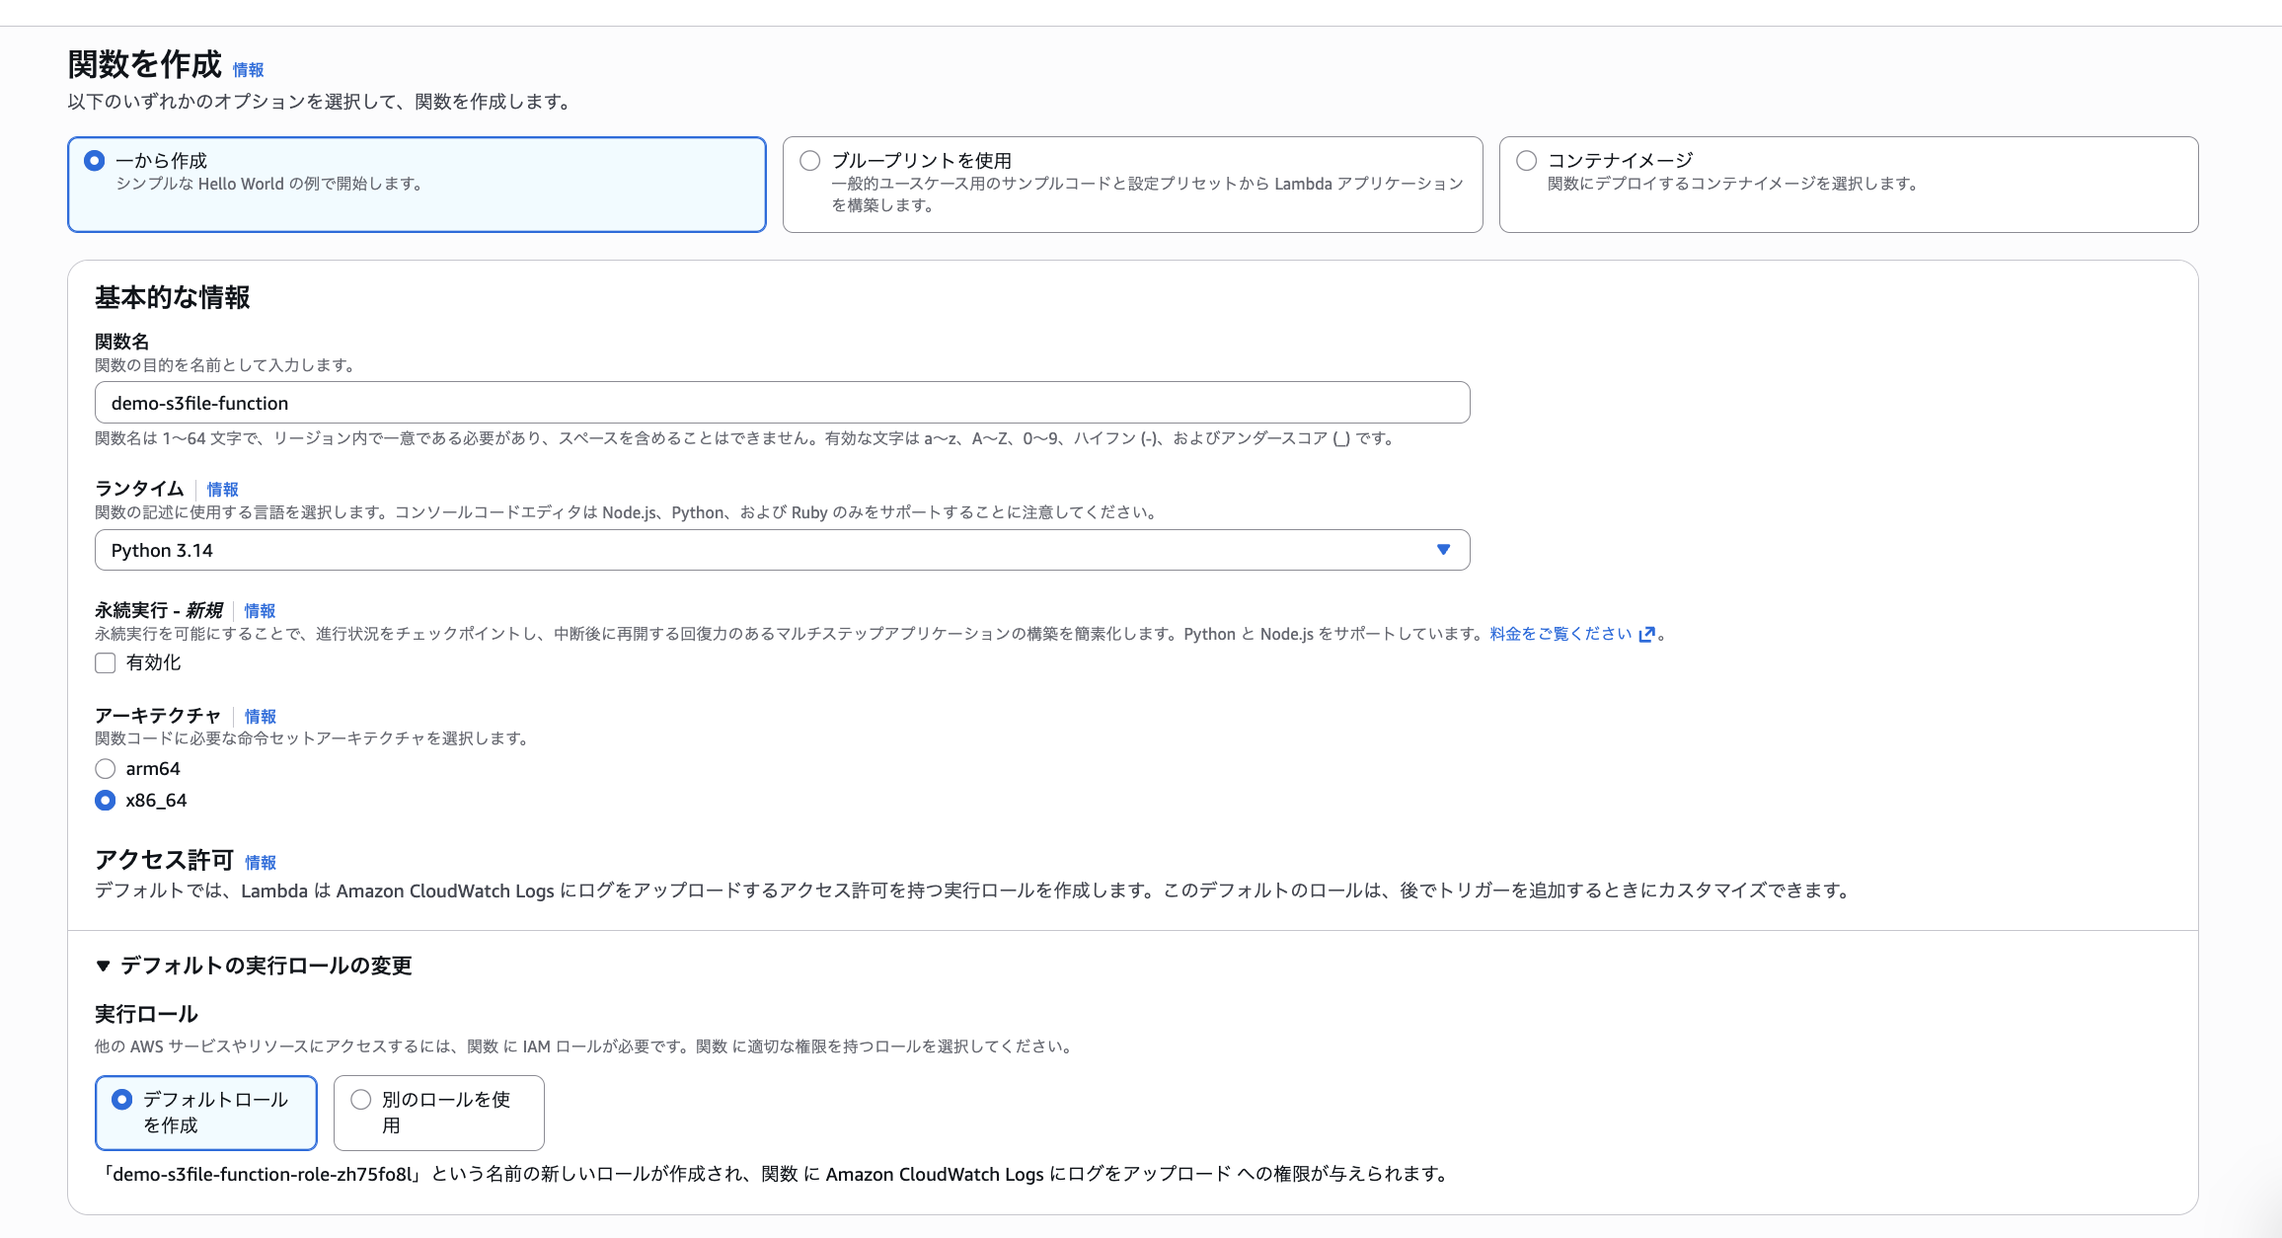Select 別のロールを使用 for the execution role

(x=359, y=1100)
